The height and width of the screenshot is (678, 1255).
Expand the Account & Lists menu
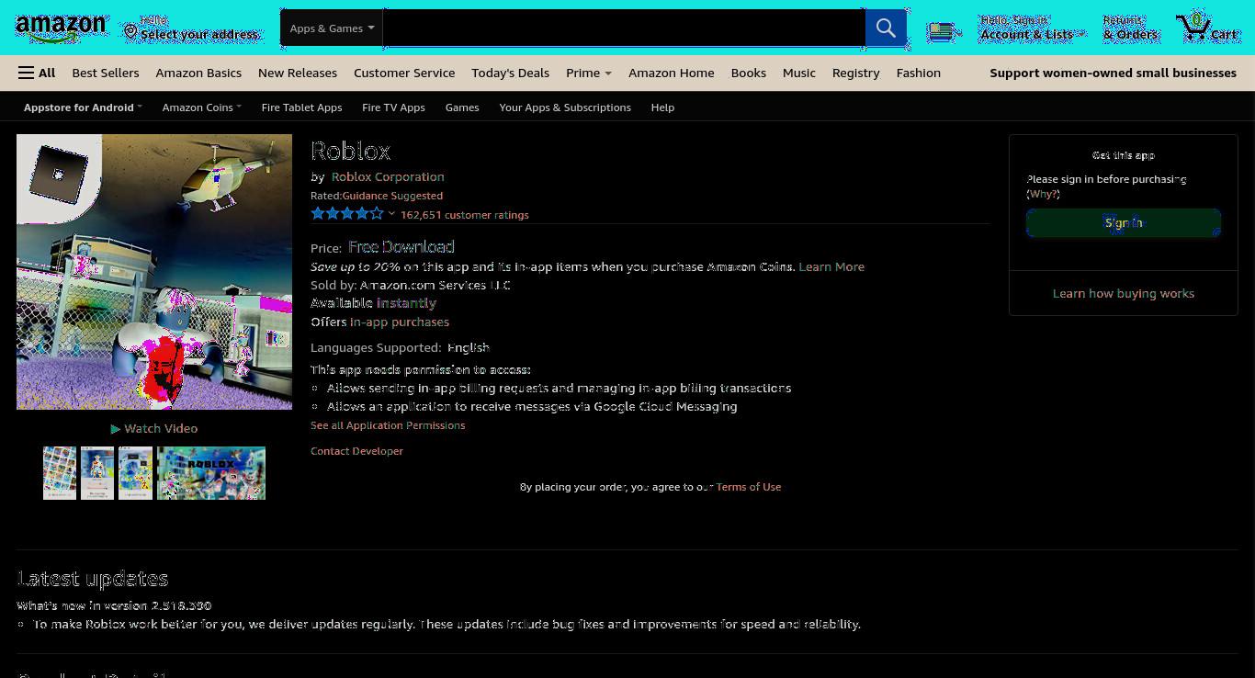(1032, 28)
